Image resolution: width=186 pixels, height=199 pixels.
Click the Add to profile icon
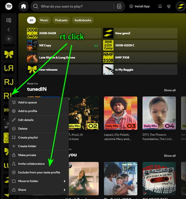tap(14, 111)
